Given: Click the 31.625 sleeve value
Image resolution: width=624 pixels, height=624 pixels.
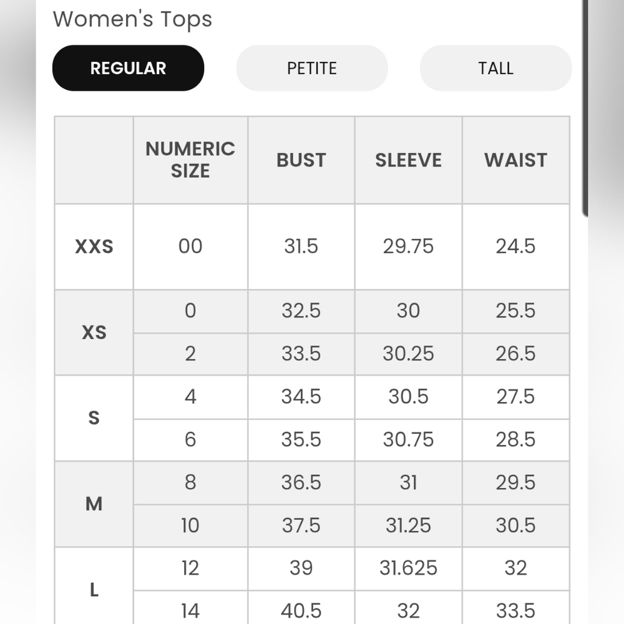Looking at the screenshot, I should [408, 568].
